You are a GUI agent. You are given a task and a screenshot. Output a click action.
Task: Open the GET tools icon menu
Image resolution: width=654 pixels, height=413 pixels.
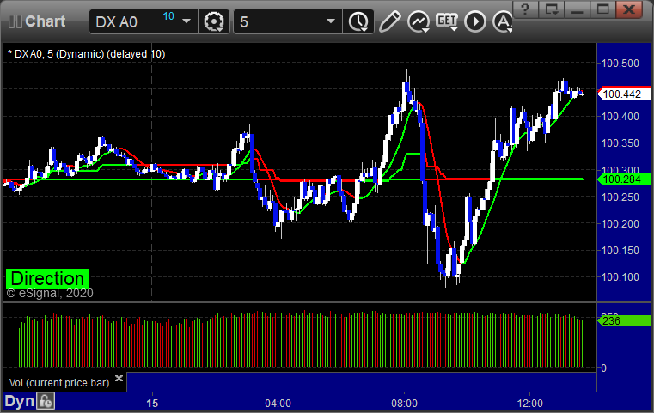click(447, 21)
